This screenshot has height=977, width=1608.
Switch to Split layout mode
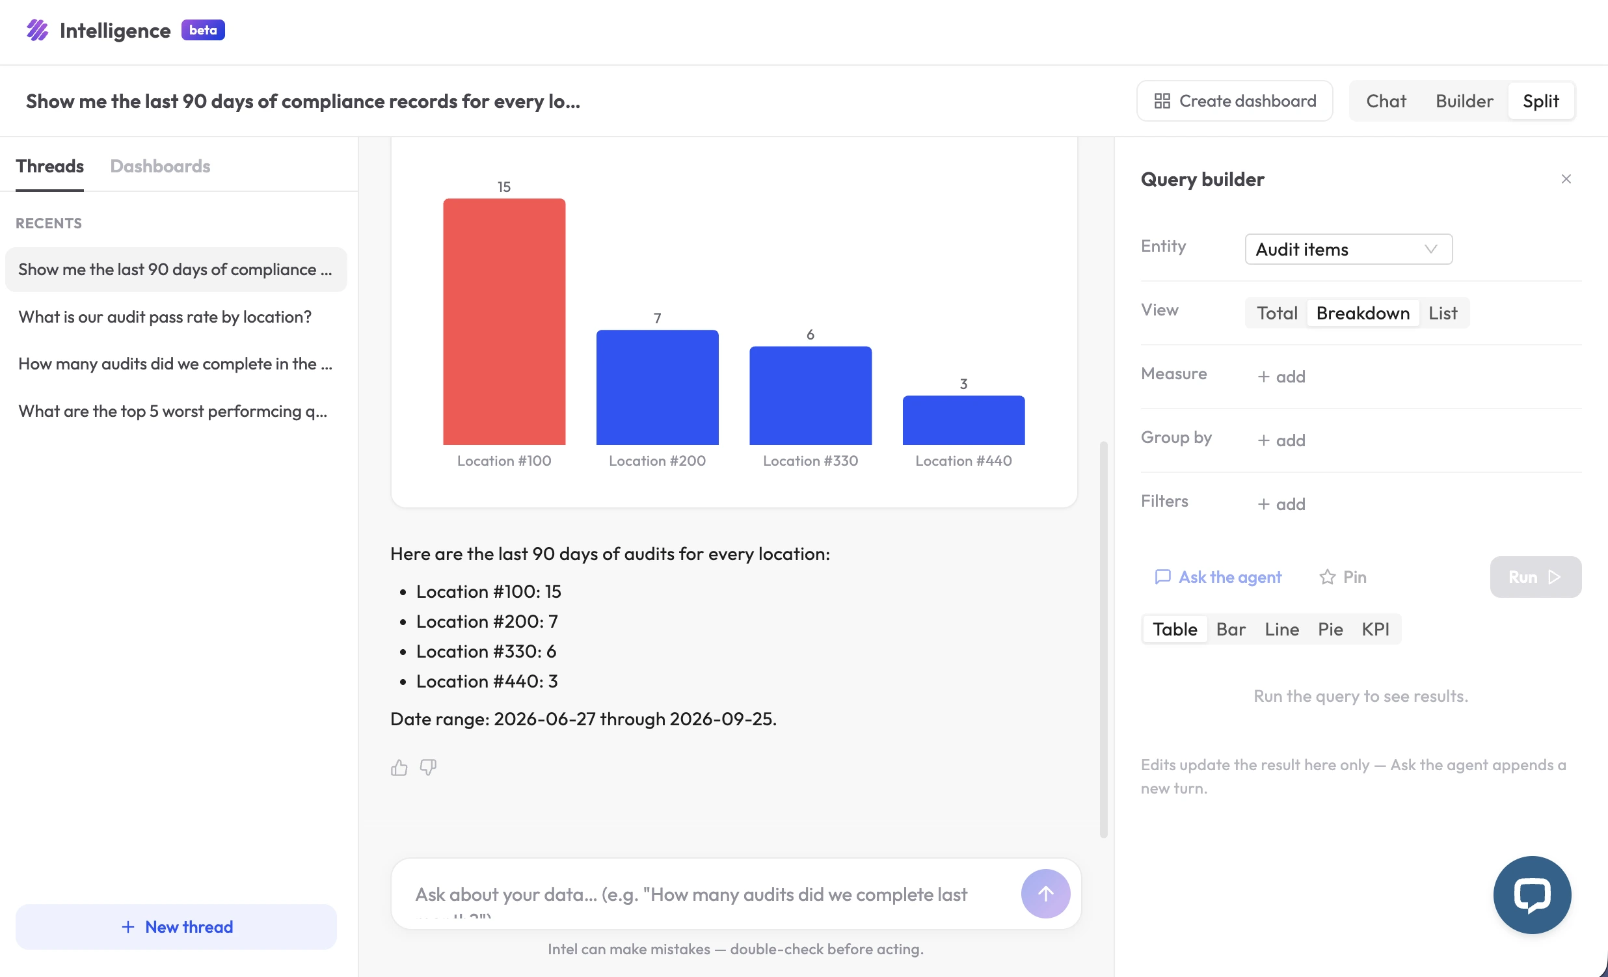(1541, 101)
